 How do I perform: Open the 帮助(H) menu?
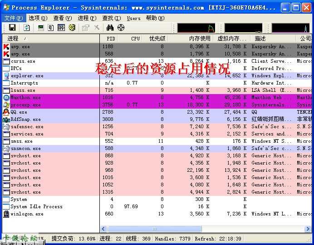pos(155,18)
